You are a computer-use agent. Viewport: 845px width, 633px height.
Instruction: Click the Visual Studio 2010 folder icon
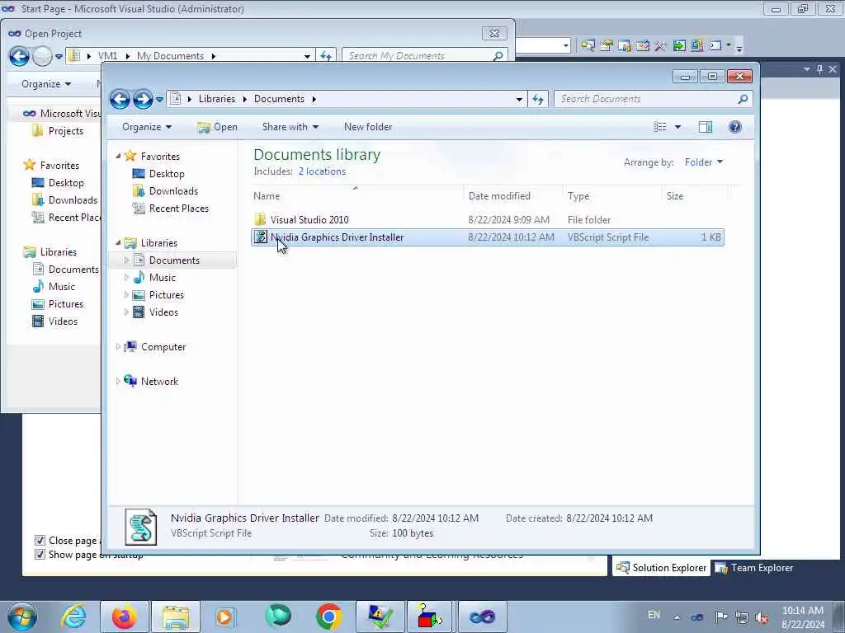260,219
